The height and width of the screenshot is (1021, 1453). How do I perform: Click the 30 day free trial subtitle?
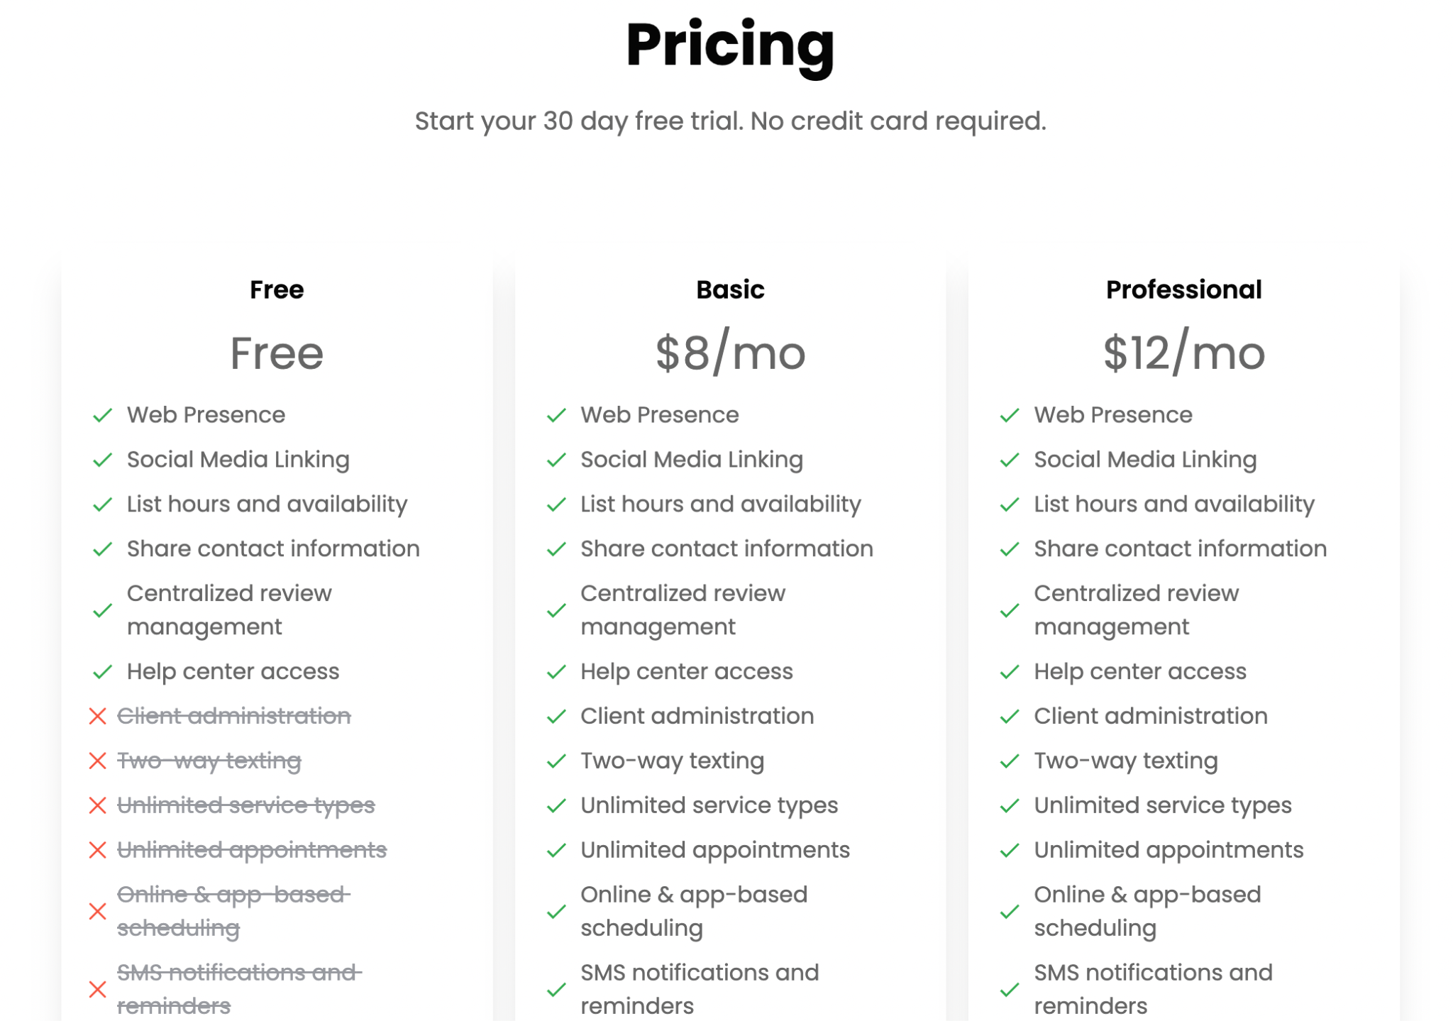click(x=730, y=121)
